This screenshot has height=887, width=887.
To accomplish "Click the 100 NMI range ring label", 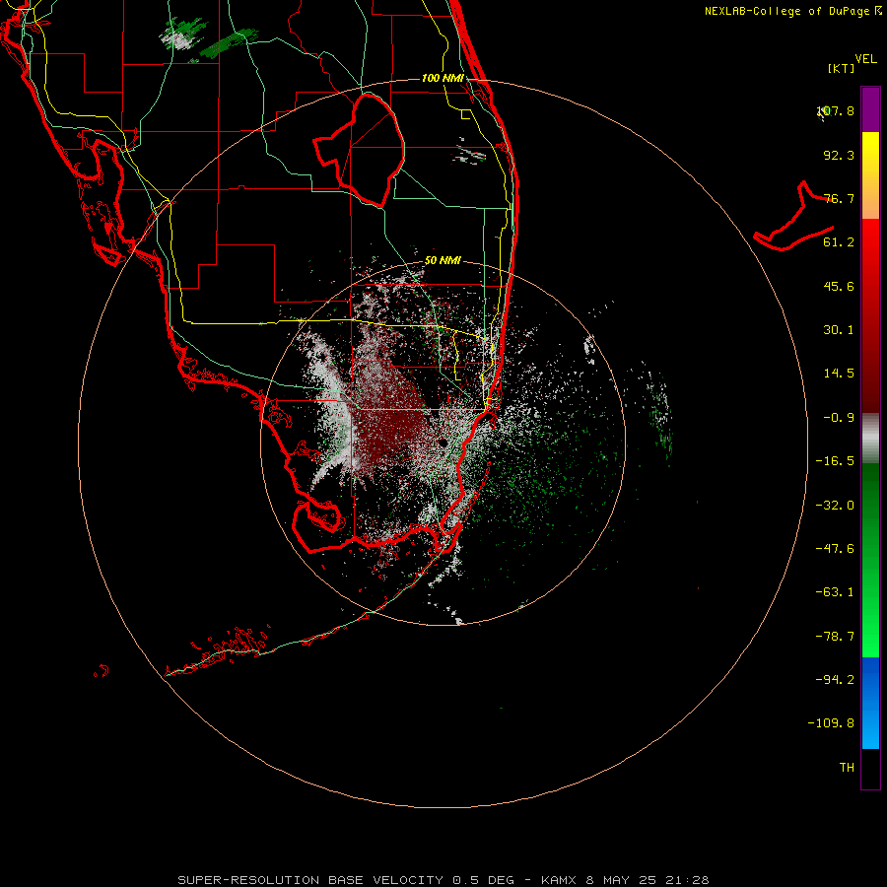I will click(443, 78).
